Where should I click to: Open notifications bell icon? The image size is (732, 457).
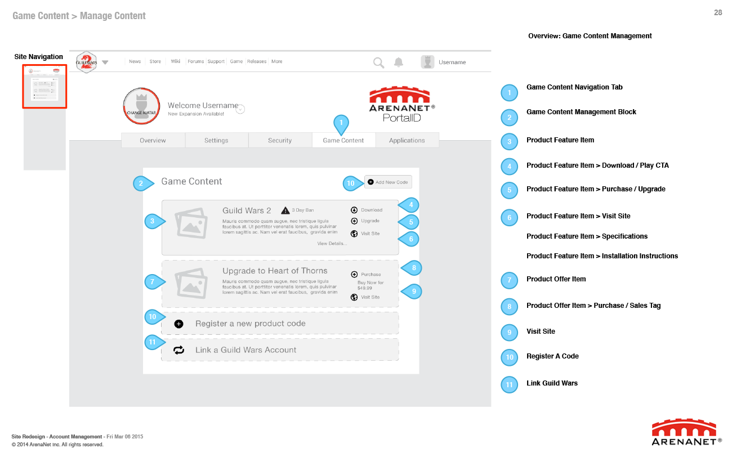coord(399,62)
